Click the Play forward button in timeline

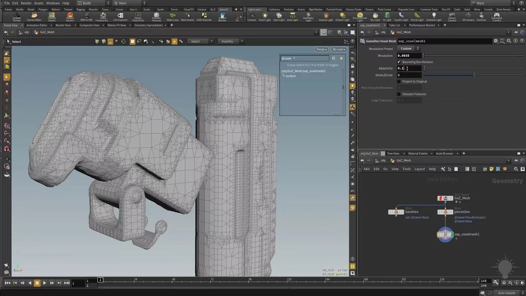point(44,283)
